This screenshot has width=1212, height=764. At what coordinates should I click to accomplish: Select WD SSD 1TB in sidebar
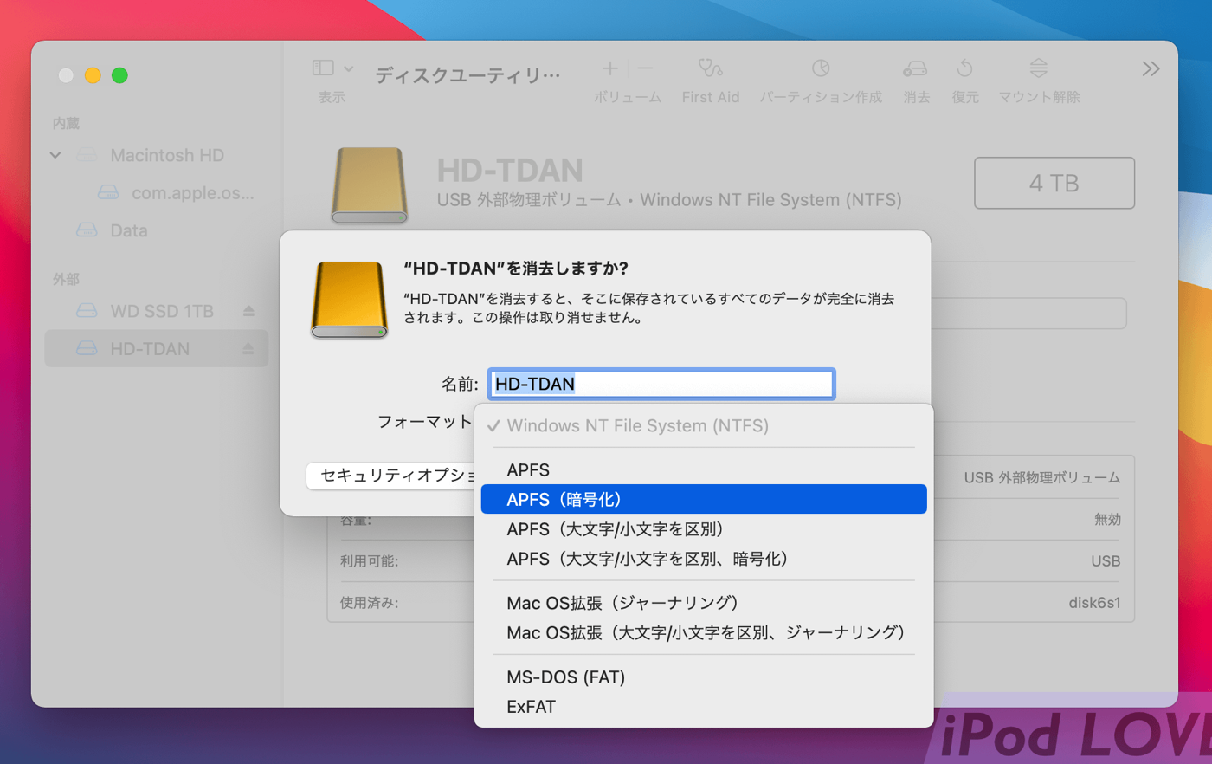(161, 311)
